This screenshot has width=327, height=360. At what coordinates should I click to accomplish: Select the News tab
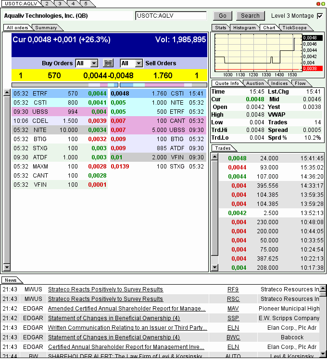click(11, 280)
